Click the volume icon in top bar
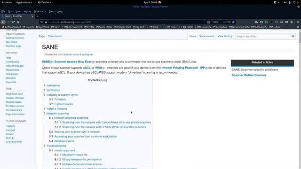The height and width of the screenshot is (169, 301). (285, 2)
